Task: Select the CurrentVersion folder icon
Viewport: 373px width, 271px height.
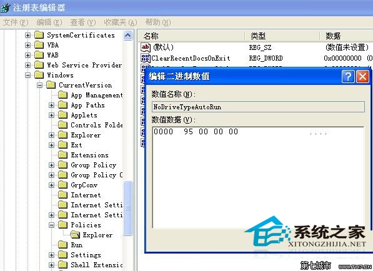Action: point(51,85)
